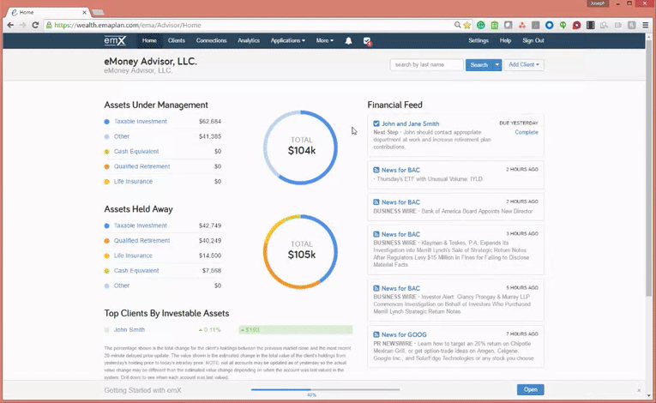Open the Help link in top bar

[505, 40]
